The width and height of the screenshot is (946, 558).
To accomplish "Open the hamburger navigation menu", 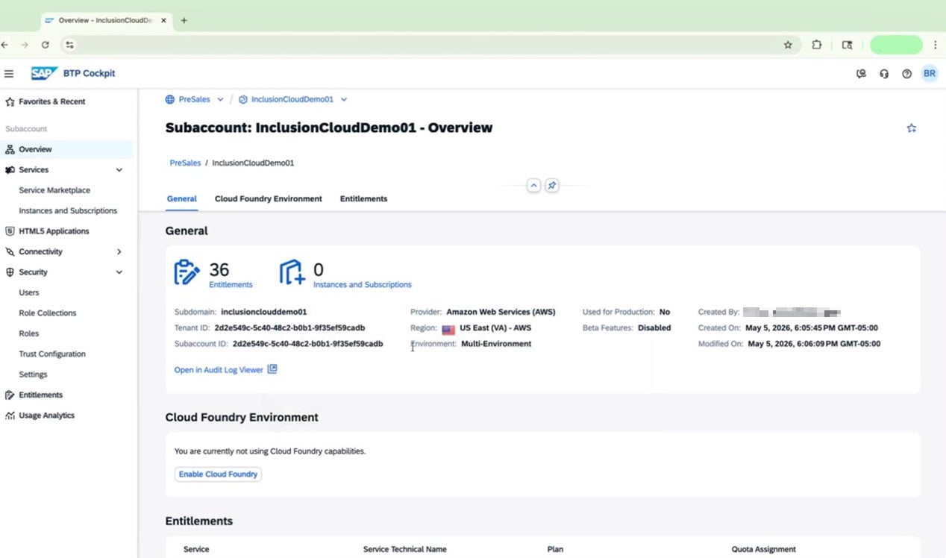I will 9,74.
